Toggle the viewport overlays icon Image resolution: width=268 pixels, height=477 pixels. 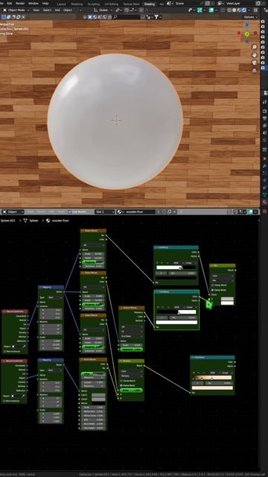tap(211, 10)
